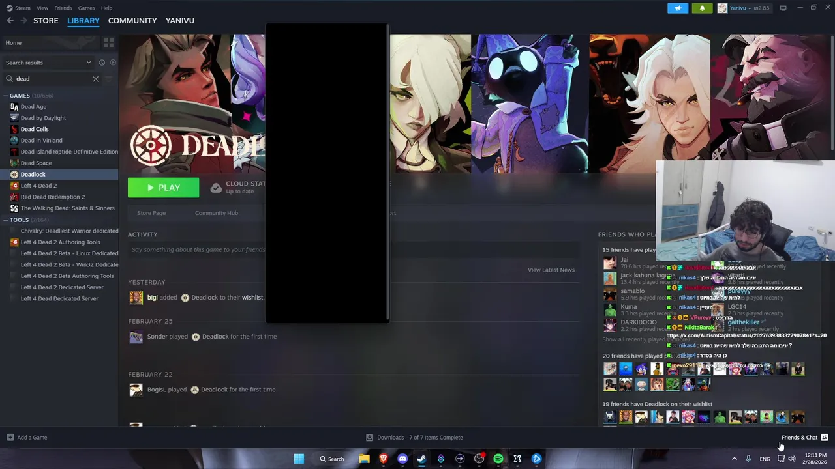Click the ENG language indicator
Image resolution: width=835 pixels, height=469 pixels.
765,459
